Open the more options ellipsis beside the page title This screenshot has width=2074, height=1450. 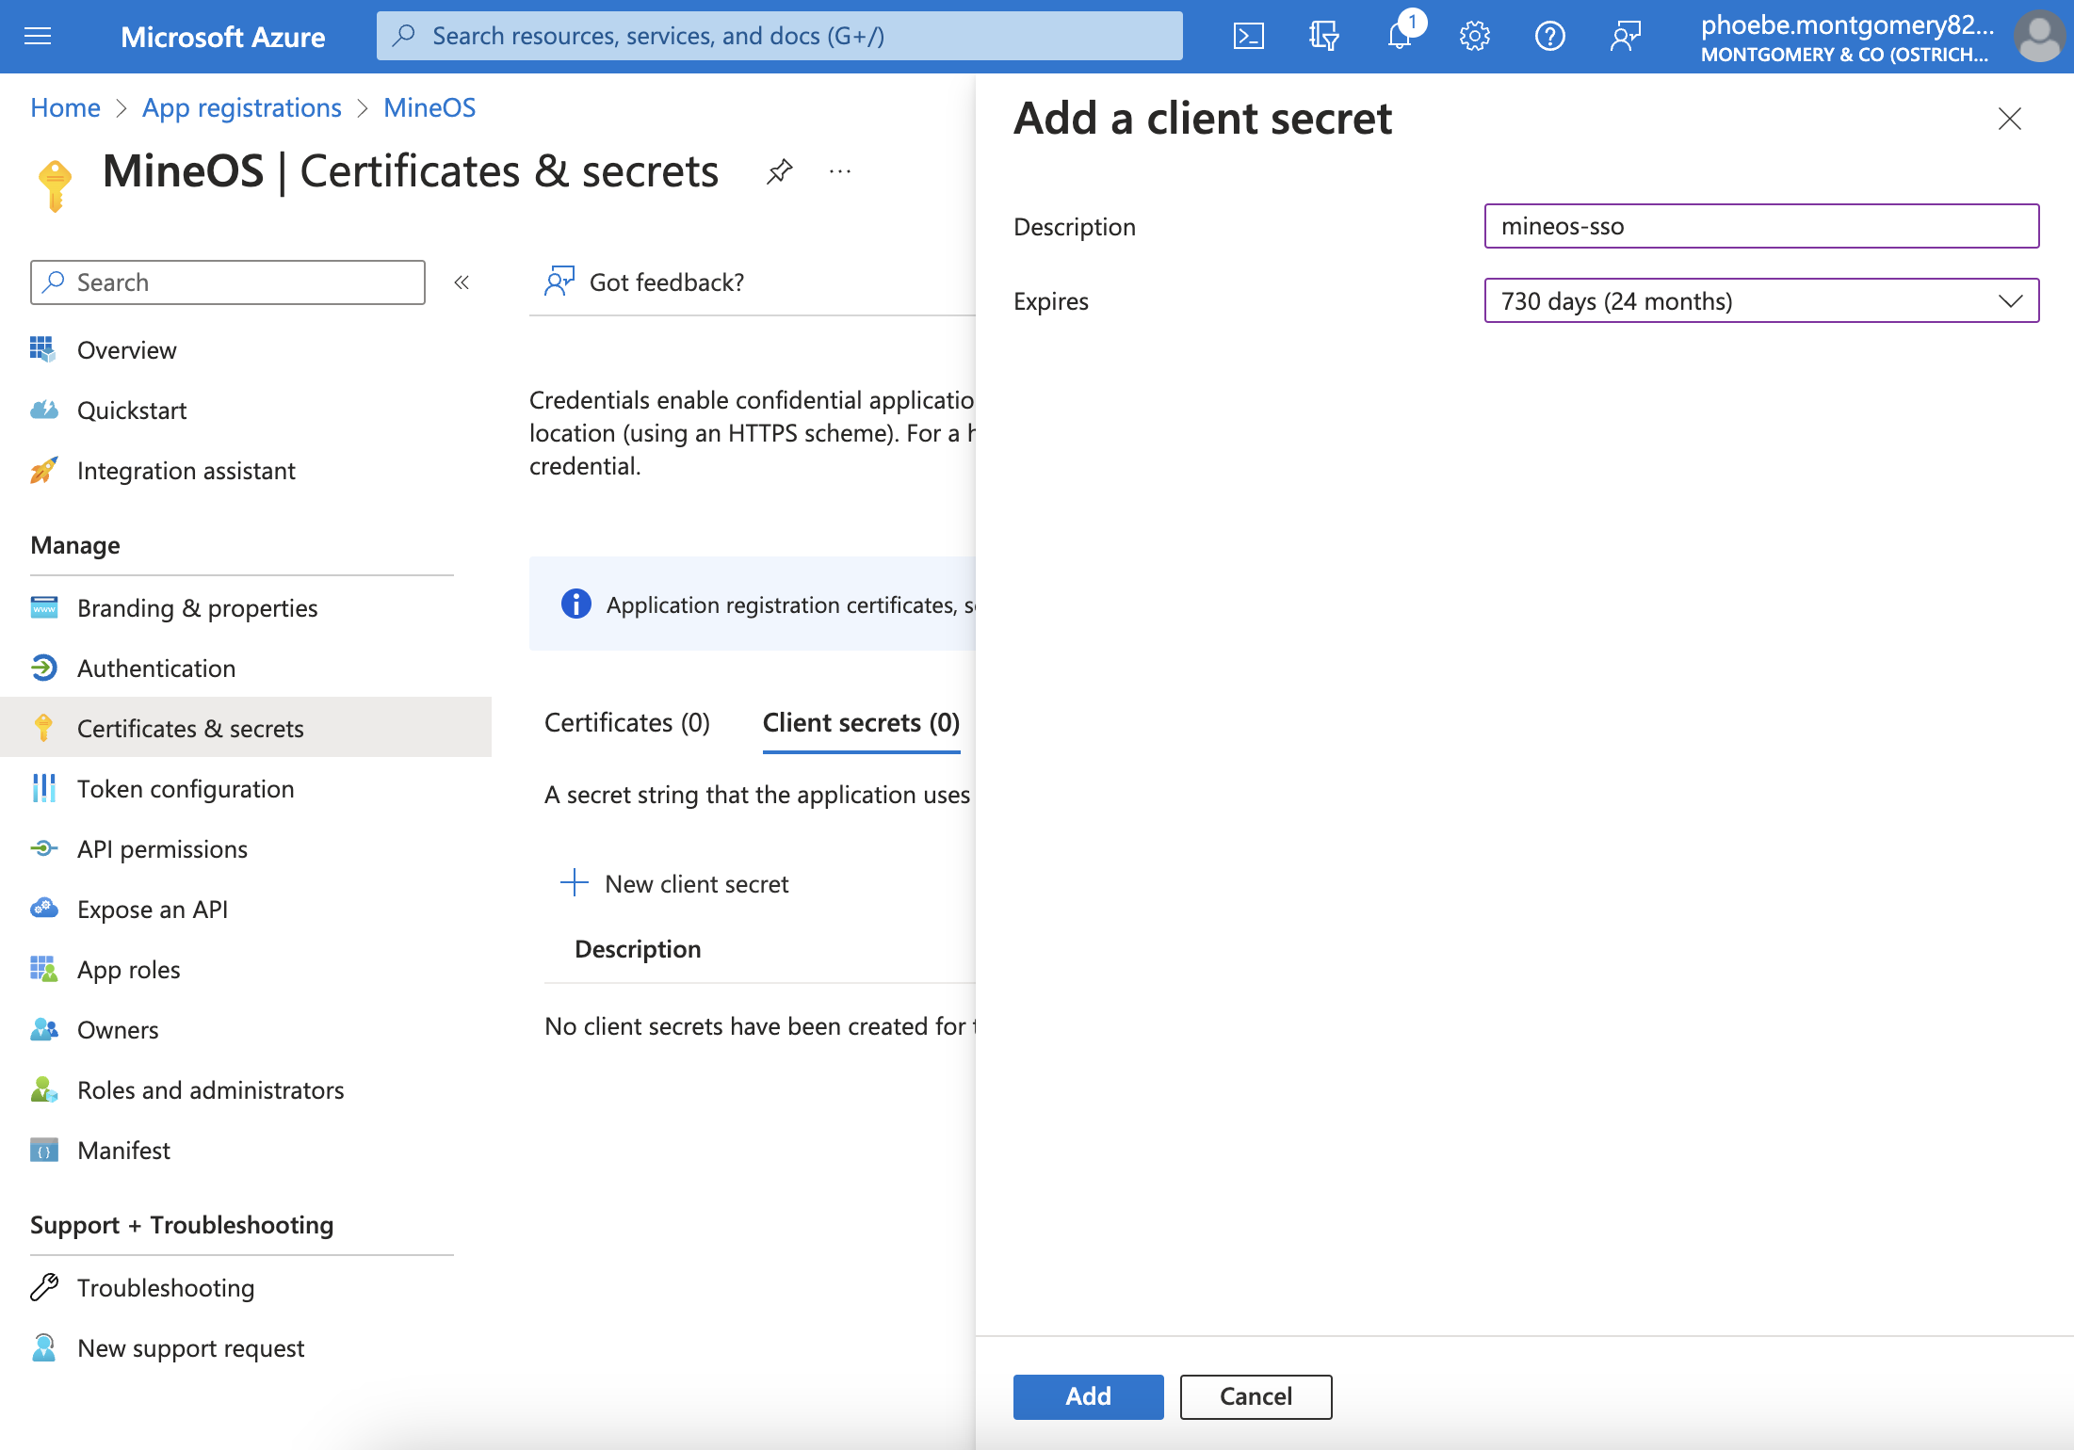840,171
